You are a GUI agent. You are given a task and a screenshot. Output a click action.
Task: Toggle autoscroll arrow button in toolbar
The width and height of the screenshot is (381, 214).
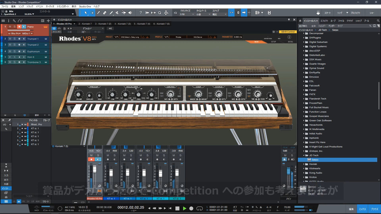coord(244,13)
